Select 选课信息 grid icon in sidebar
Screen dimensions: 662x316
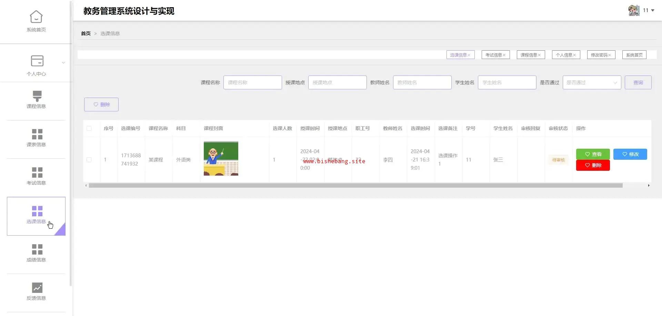[x=37, y=211]
